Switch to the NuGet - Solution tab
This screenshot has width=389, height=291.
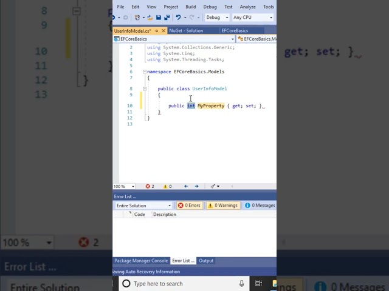coord(186,31)
